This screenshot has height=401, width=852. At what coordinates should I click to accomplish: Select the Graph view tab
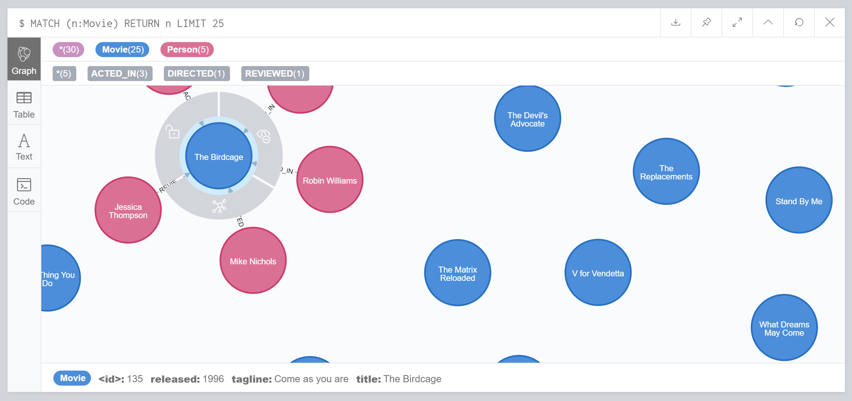24,59
